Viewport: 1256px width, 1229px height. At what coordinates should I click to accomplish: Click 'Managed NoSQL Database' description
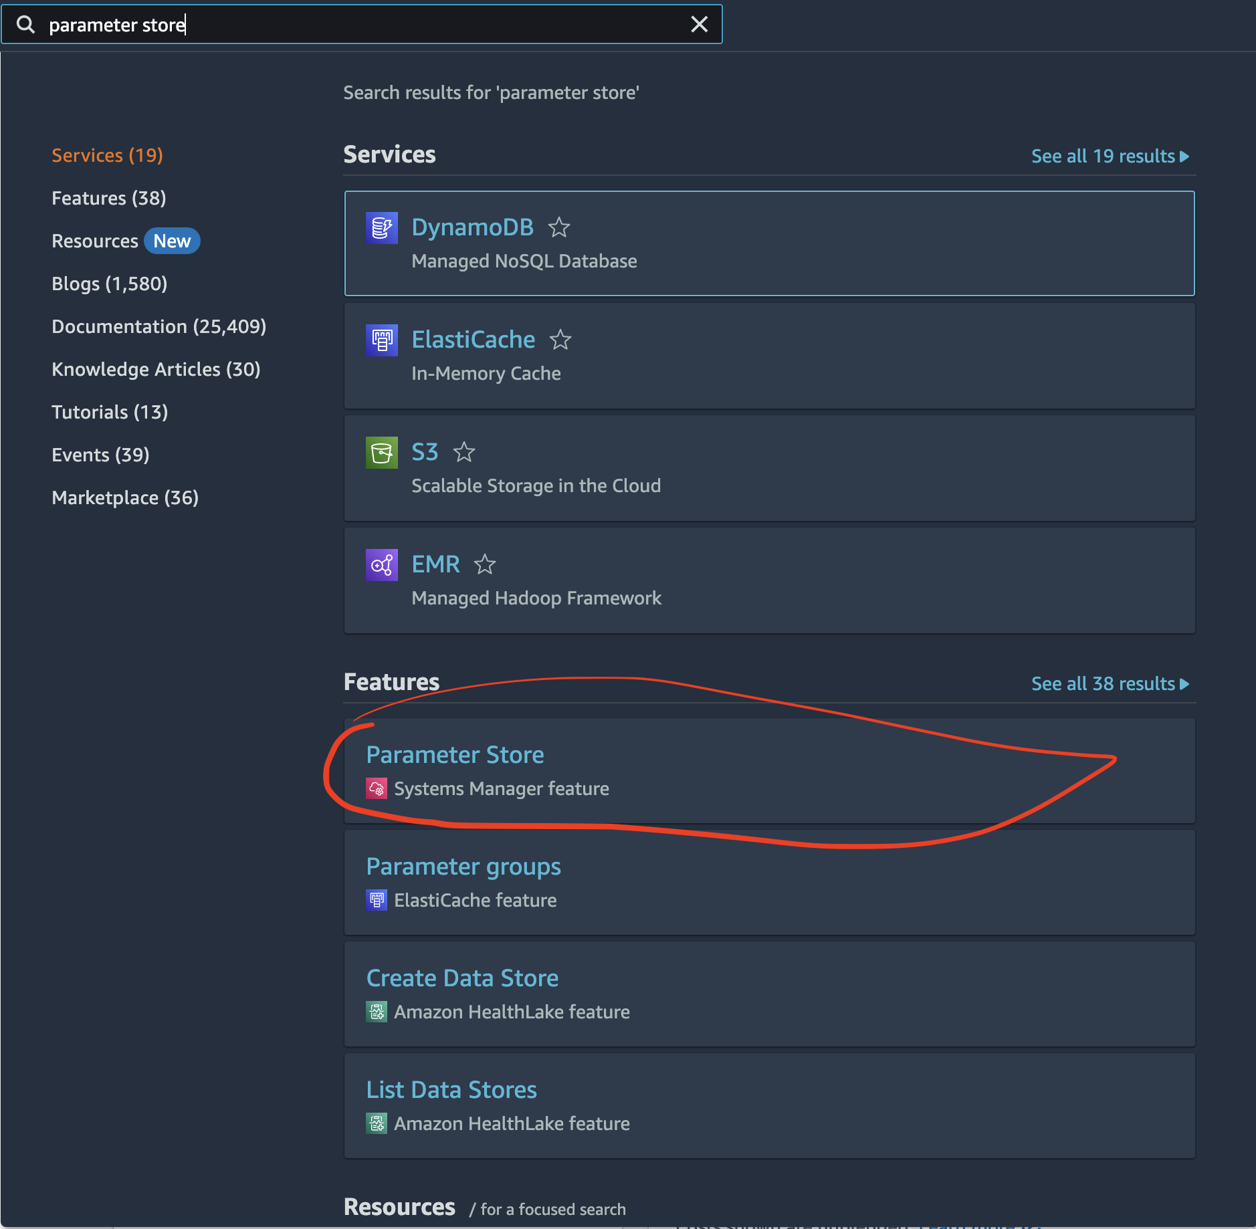tap(524, 261)
